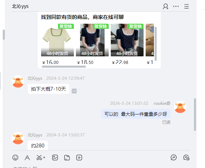Open the font formatting tool
205x168 pixels.
point(27,158)
